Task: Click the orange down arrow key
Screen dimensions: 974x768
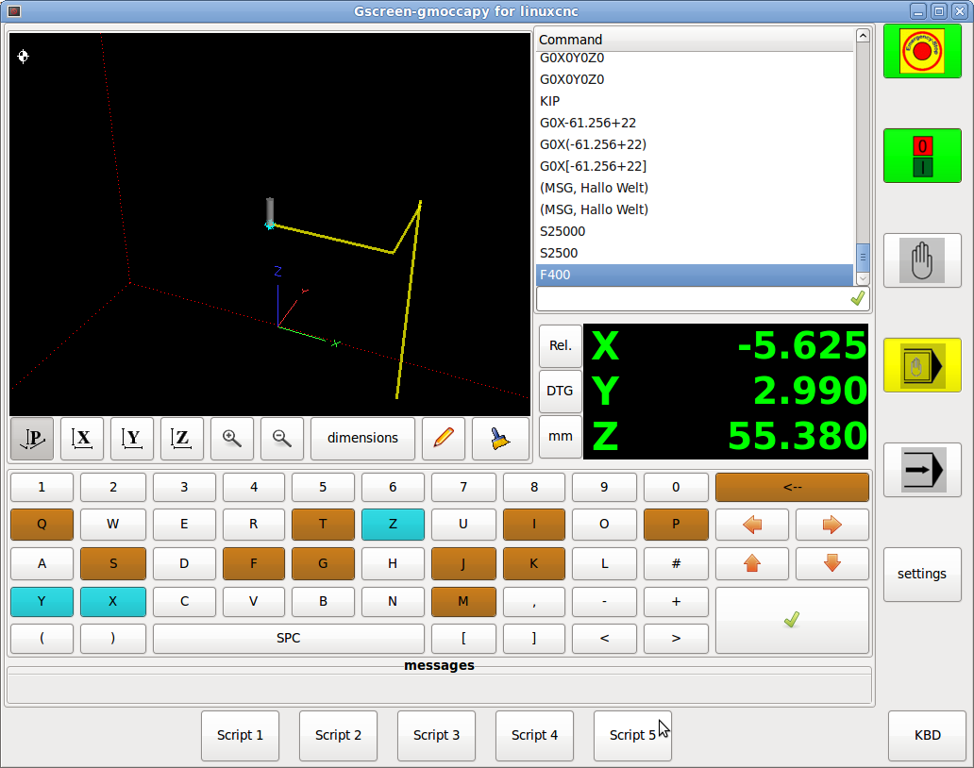Action: (832, 564)
